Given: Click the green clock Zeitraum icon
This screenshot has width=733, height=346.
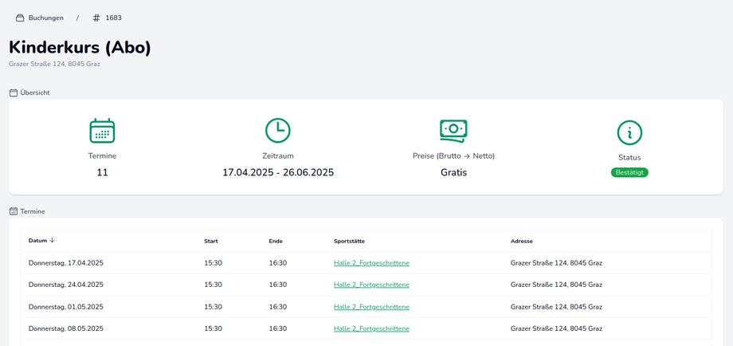Looking at the screenshot, I should [x=278, y=131].
